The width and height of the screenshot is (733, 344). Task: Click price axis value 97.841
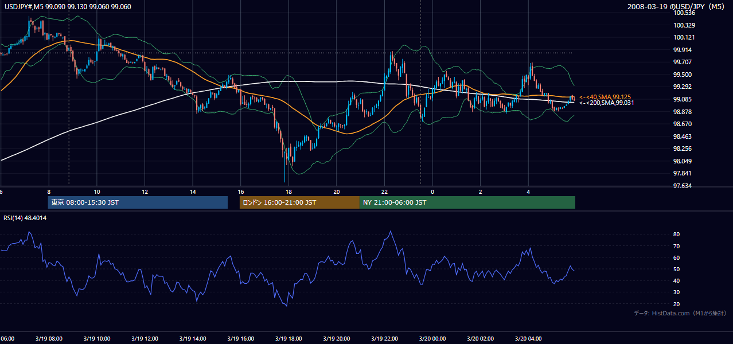[x=683, y=174]
